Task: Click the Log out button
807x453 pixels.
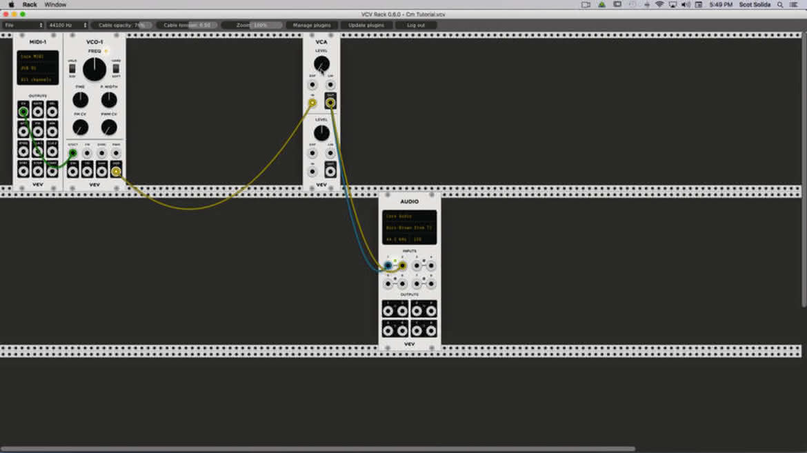Action: [416, 26]
